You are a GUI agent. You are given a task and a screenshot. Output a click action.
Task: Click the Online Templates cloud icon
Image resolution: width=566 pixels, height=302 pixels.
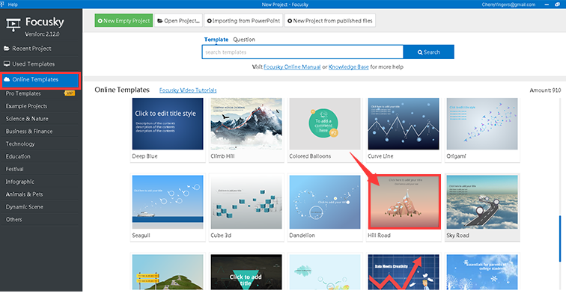7,79
